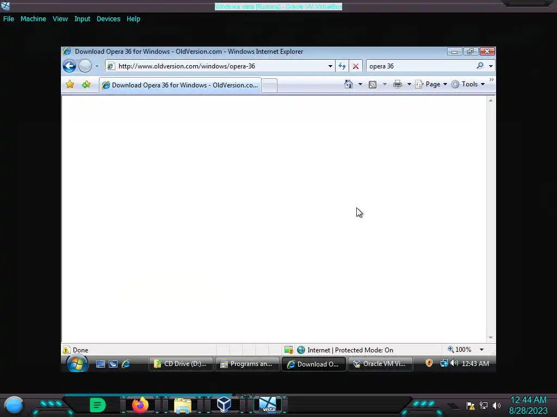Click the security zone status icon with warning badge
557x417 pixels.
coord(288,350)
